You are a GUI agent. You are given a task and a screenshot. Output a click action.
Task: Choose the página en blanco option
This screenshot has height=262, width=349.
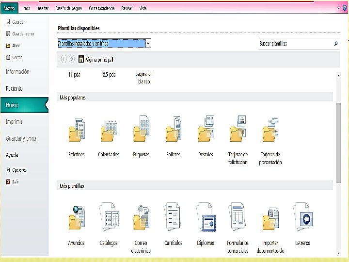144,78
